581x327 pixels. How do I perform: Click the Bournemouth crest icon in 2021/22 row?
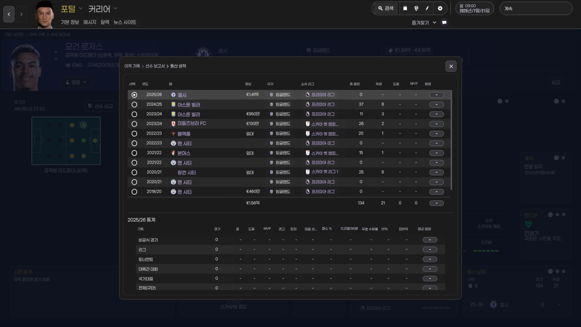173,153
